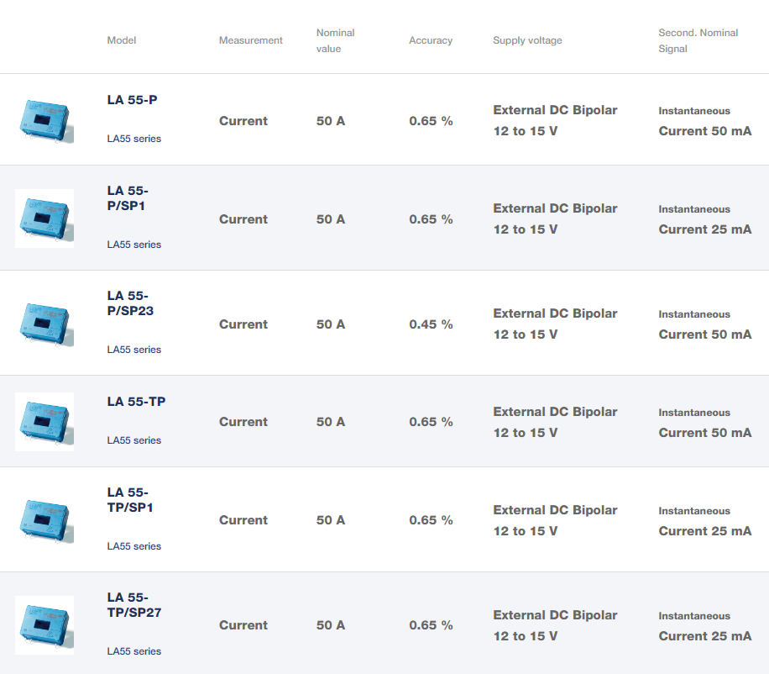769x674 pixels.
Task: Click the Second. Nominal Signal header
Action: click(x=698, y=40)
